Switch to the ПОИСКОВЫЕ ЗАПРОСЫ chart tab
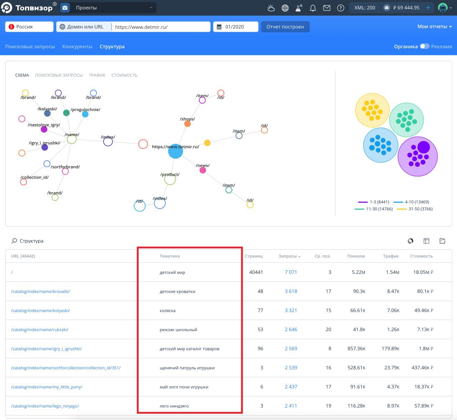The width and height of the screenshot is (457, 420). click(59, 75)
